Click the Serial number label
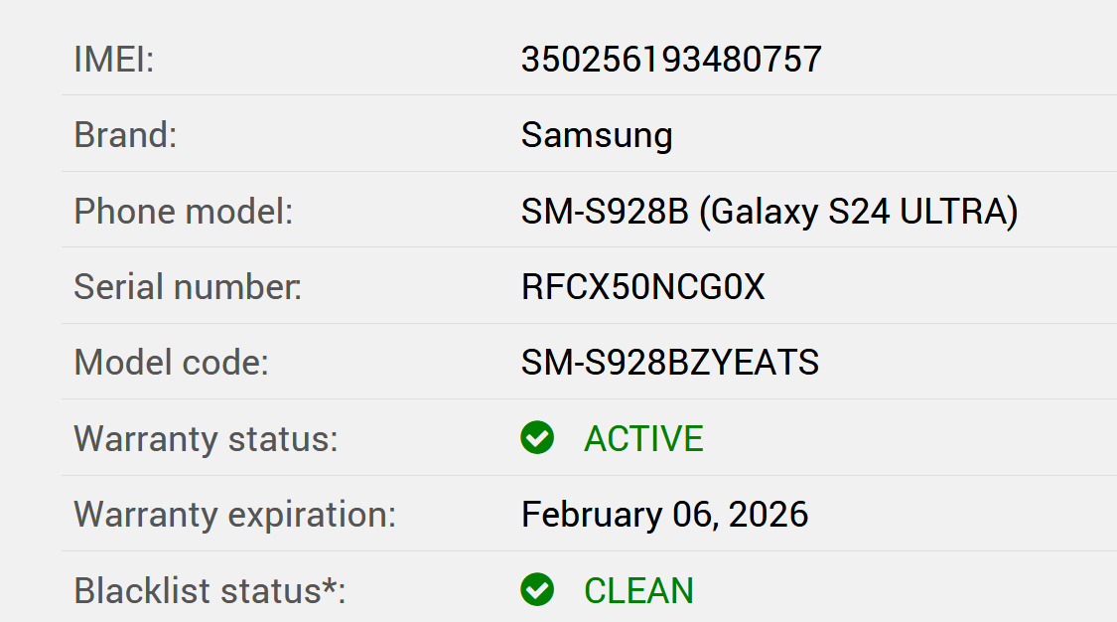Screen dimensions: 1117x622 (188, 287)
